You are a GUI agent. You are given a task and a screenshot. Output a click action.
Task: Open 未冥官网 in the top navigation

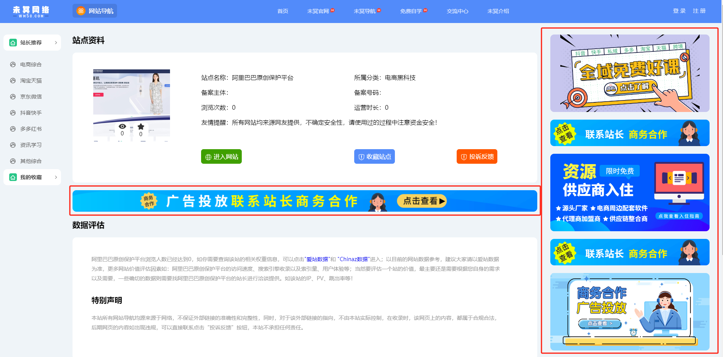318,11
